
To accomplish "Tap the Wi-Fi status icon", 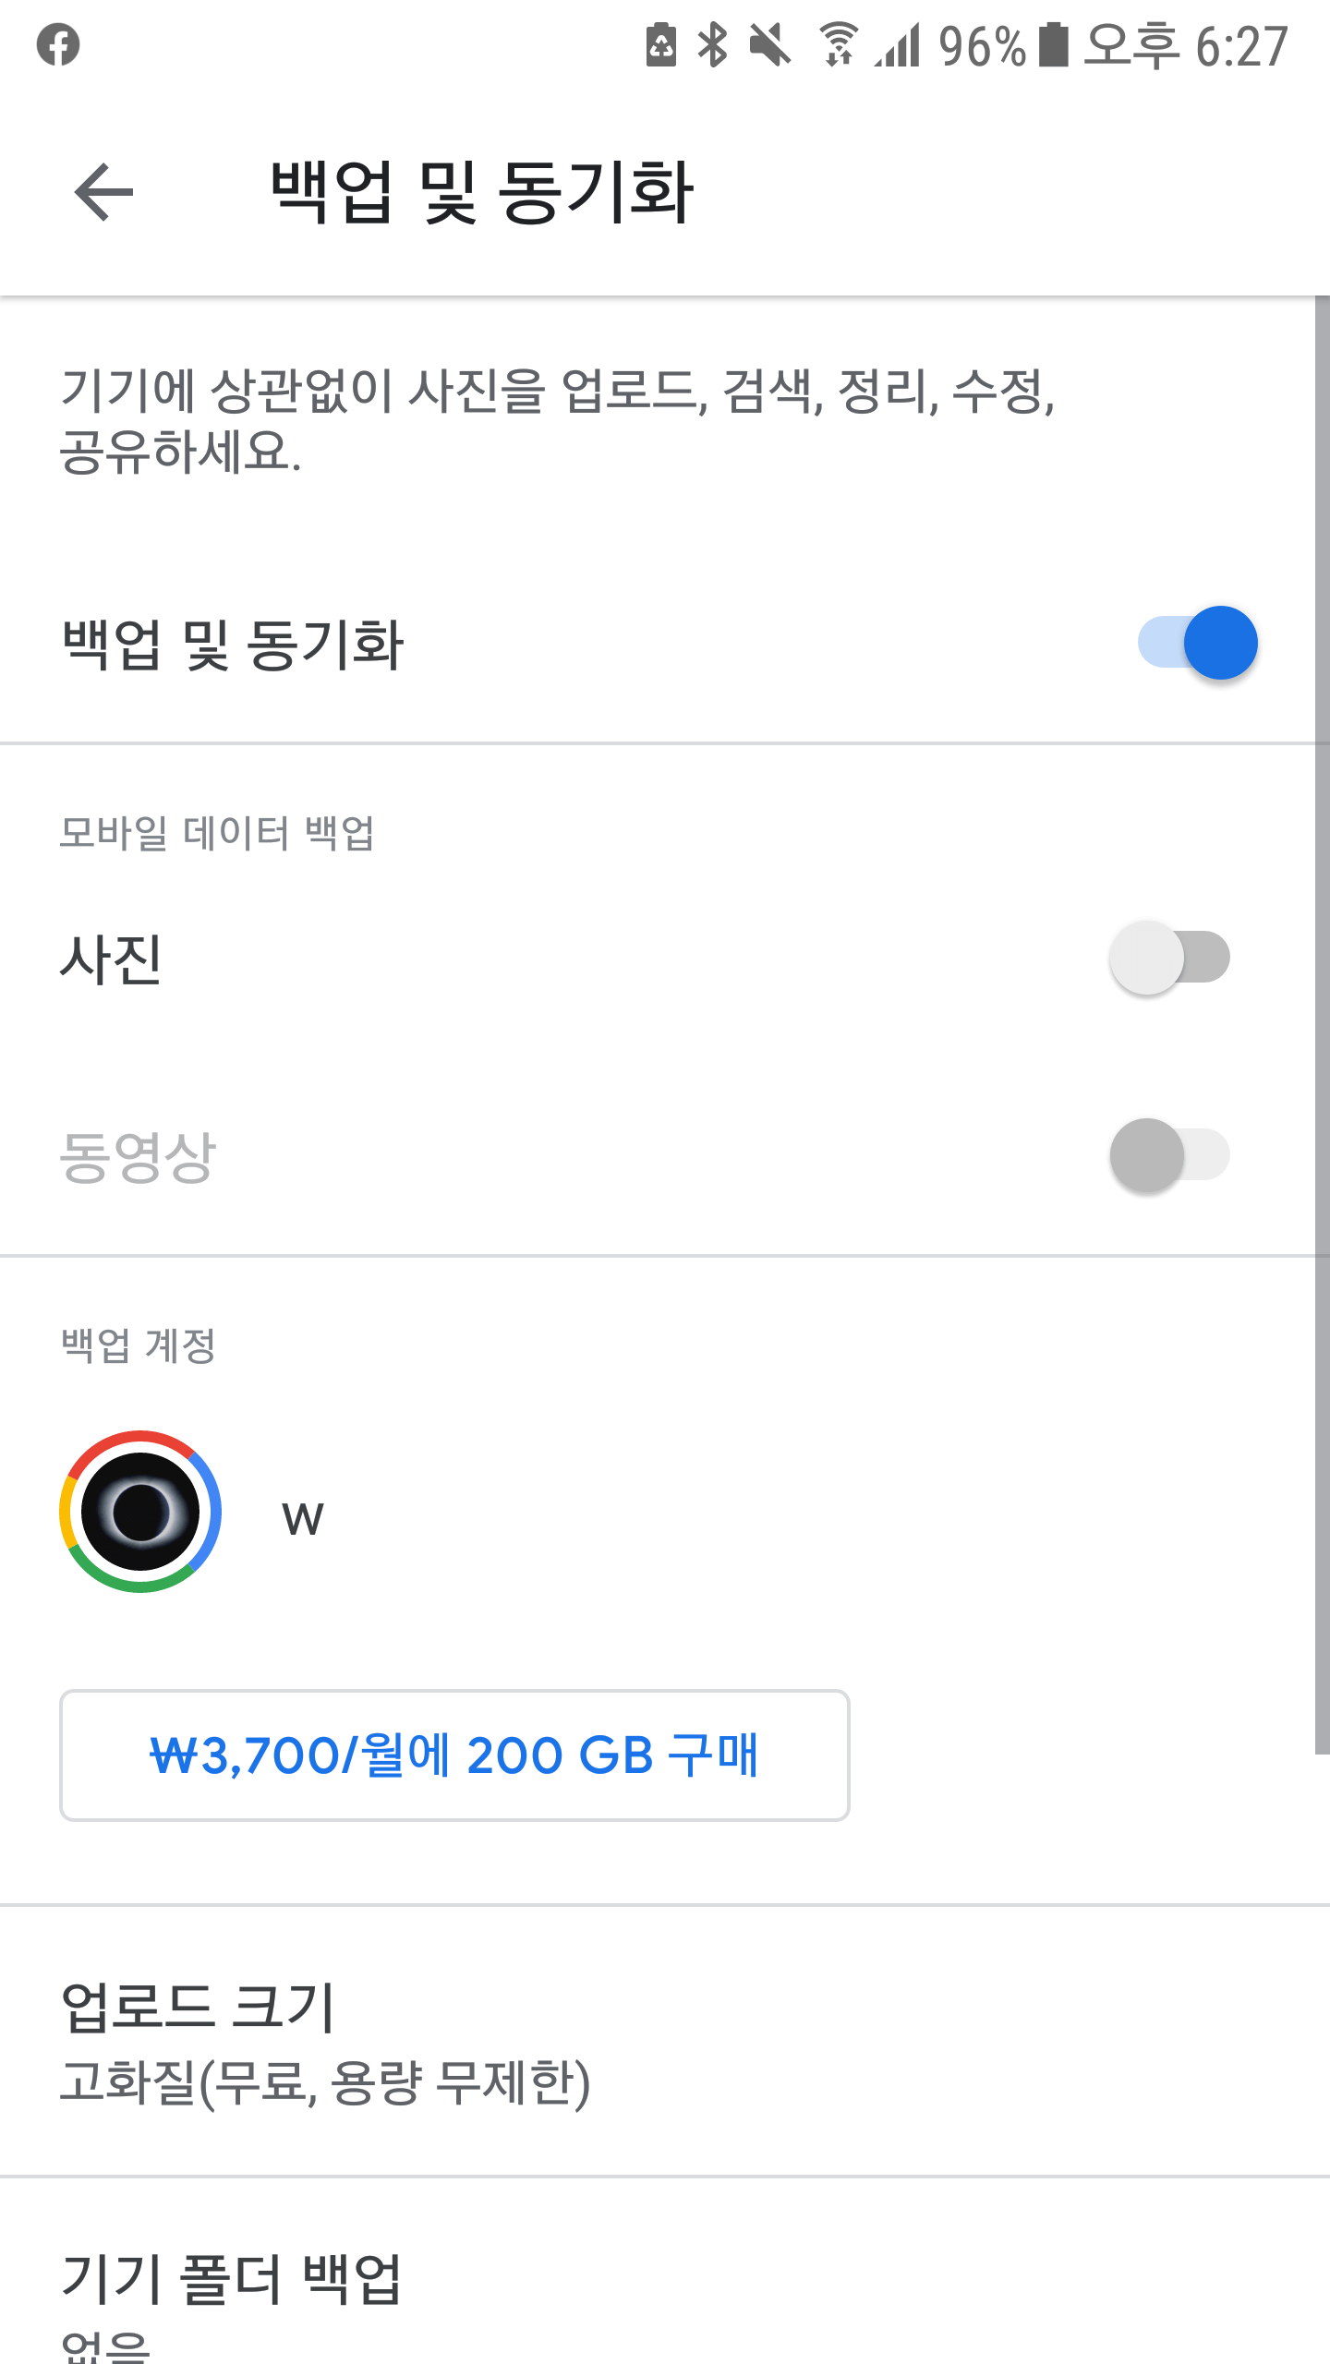I will point(839,44).
